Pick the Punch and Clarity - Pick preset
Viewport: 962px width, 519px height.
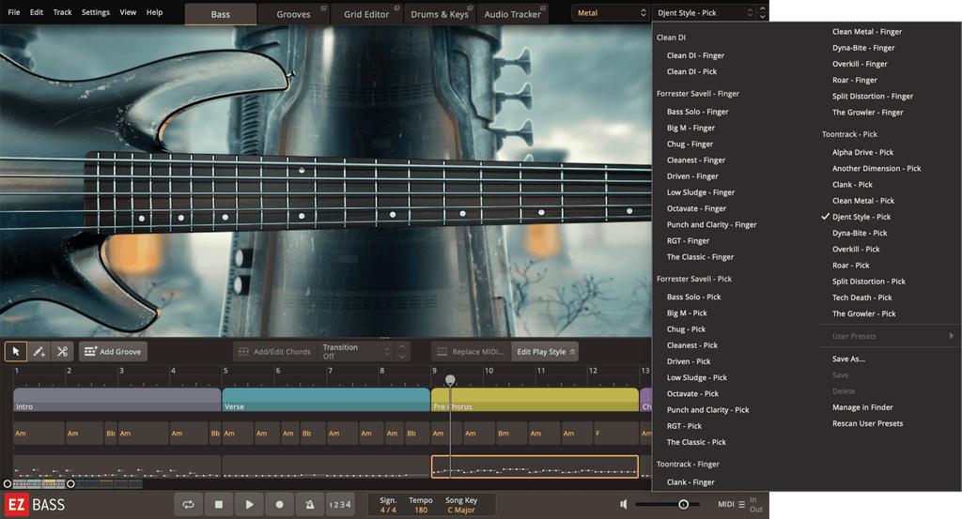pyautogui.click(x=707, y=410)
